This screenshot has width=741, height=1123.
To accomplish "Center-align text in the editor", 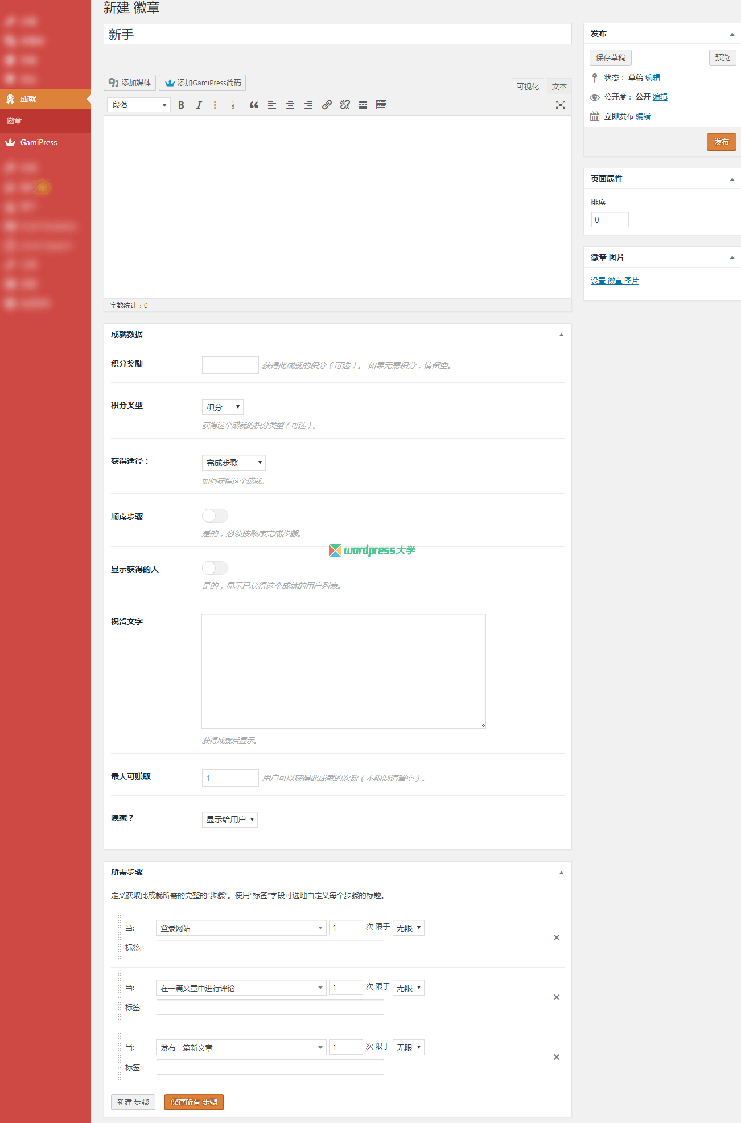I will point(290,105).
